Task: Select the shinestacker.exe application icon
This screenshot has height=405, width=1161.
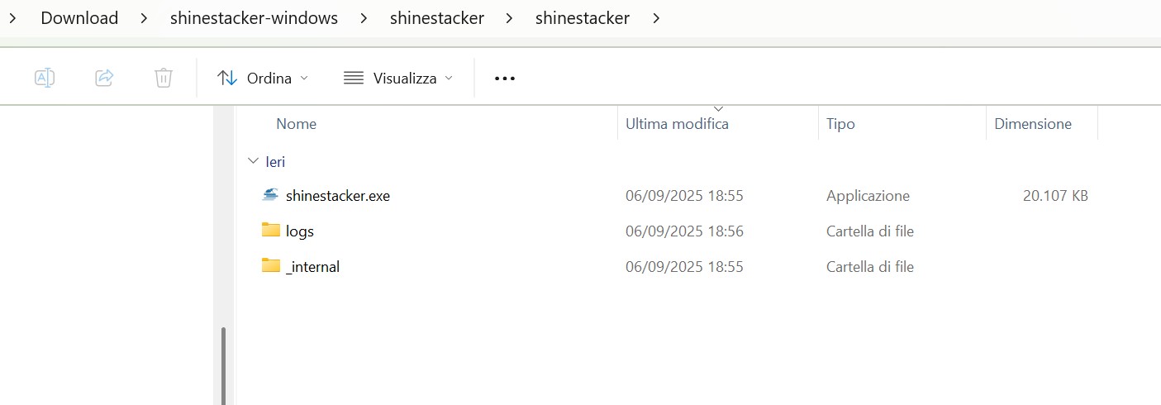Action: [x=270, y=196]
